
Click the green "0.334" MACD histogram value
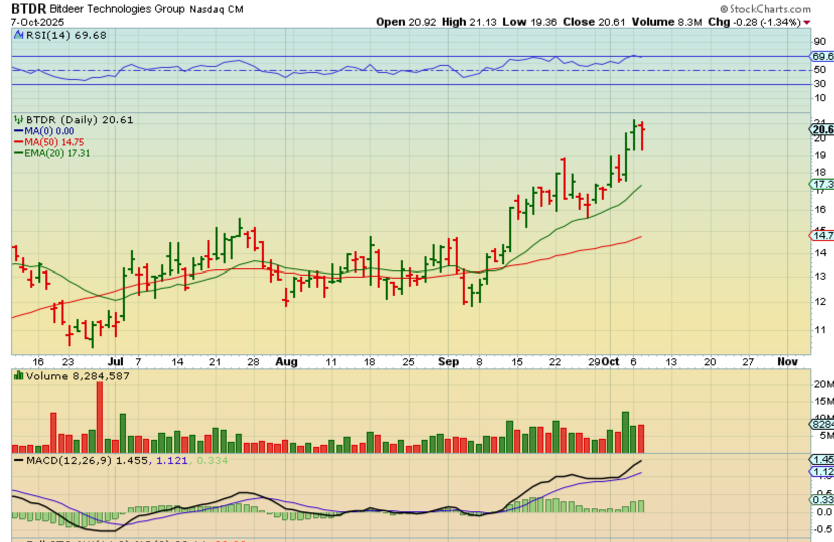pyautogui.click(x=212, y=460)
